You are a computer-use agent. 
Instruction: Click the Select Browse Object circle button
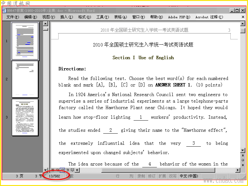243,160
